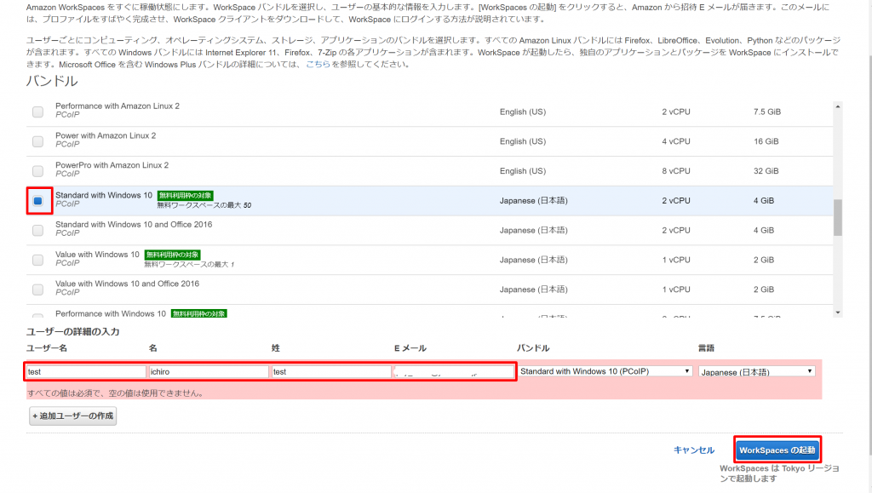872x493 pixels.
Task: Check Power with Amazon Linux 2 bundle
Action: 37,141
